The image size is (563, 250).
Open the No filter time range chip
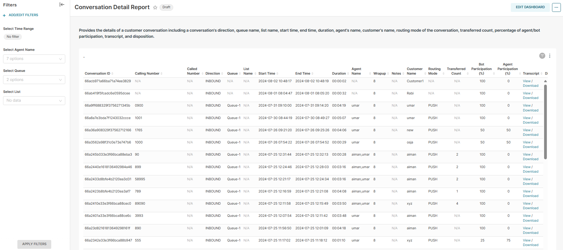(x=13, y=37)
